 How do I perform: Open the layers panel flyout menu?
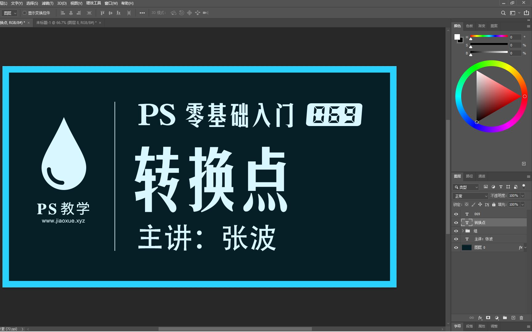528,176
